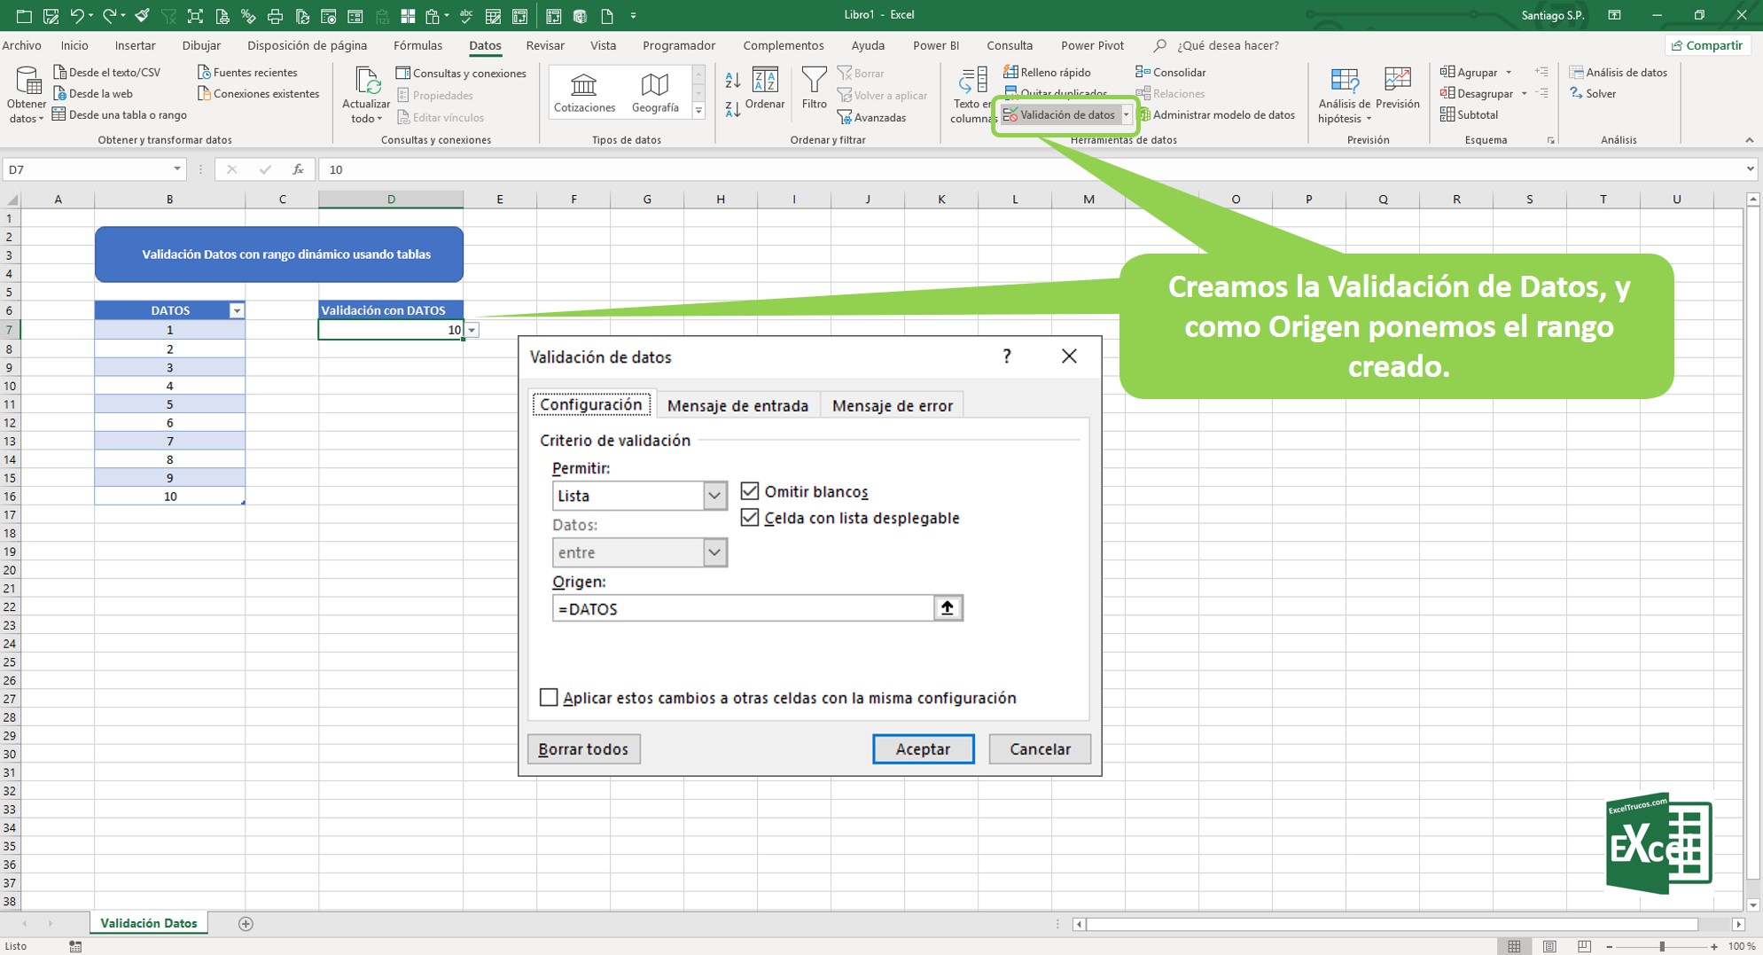The width and height of the screenshot is (1763, 955).
Task: Click Relleno rápido in ribbon
Action: (x=1047, y=73)
